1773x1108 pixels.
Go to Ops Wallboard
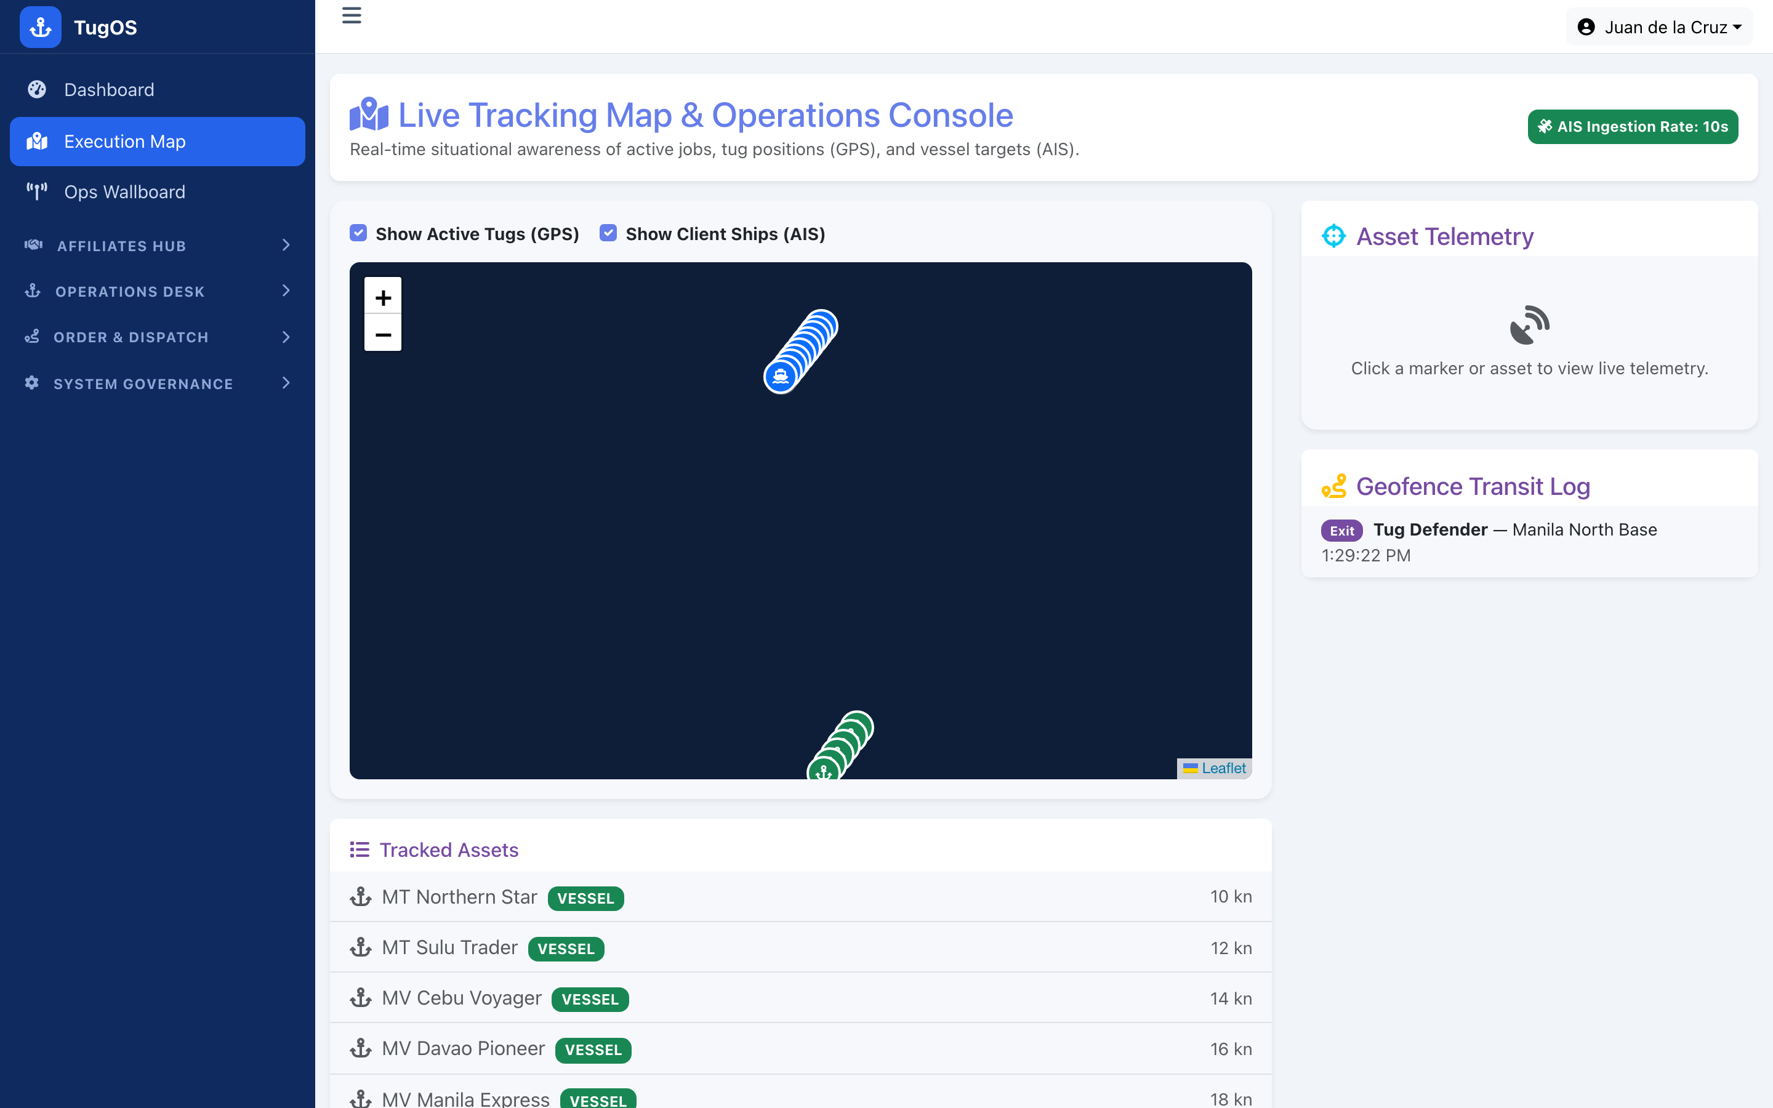click(158, 192)
